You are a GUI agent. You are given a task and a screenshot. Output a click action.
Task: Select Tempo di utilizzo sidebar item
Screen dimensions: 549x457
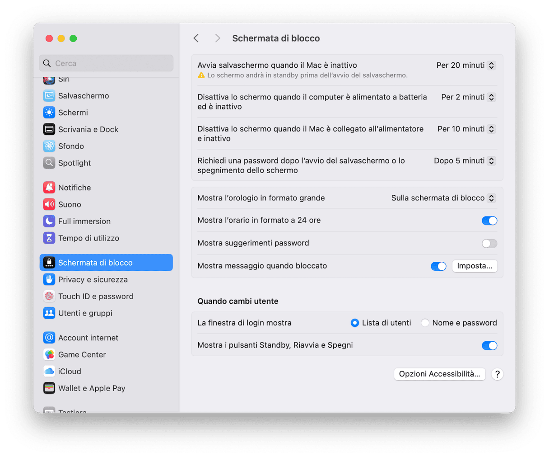(106, 238)
